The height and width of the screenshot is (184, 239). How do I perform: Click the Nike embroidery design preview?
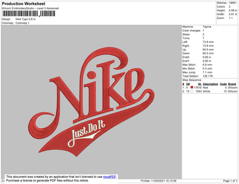pos(91,102)
